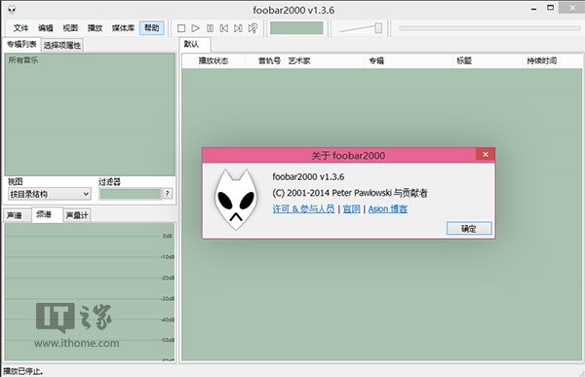Click the playback seek bar
The height and width of the screenshot is (377, 585).
489,28
